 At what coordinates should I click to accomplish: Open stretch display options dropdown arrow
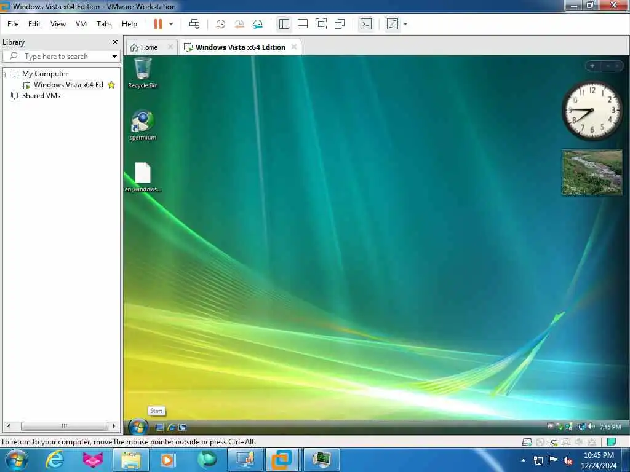click(x=405, y=24)
